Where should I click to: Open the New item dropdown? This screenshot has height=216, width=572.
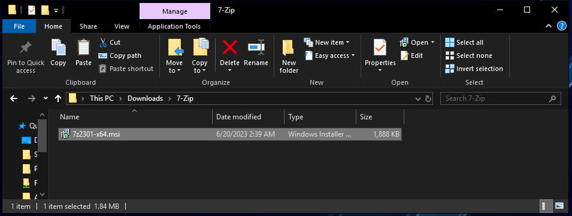[327, 42]
